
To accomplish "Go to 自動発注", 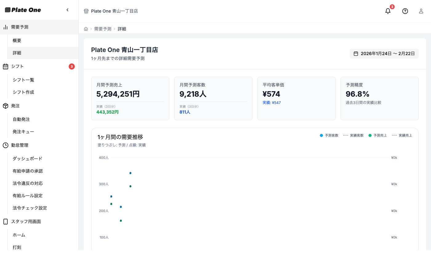I will tap(43, 119).
